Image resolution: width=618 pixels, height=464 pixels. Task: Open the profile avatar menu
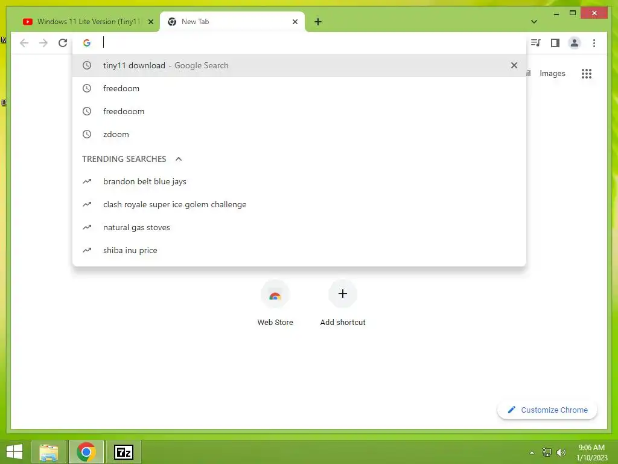pos(575,43)
